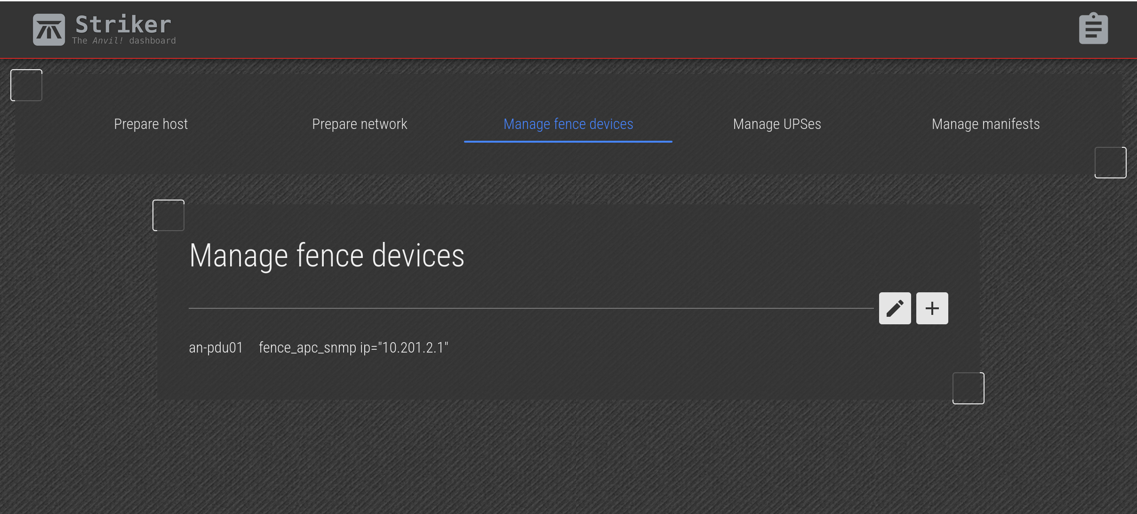
Task: Open the clipboard jobs icon
Action: pyautogui.click(x=1093, y=29)
